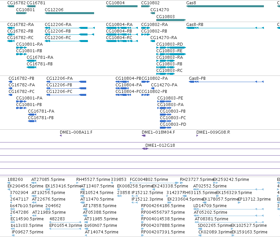Click the CG12206-PA protein label
The width and height of the screenshot is (280, 237).
pyautogui.click(x=60, y=78)
